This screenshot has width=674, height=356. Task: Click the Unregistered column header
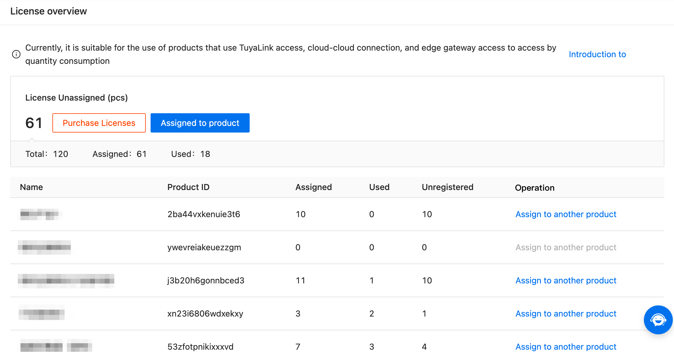447,187
